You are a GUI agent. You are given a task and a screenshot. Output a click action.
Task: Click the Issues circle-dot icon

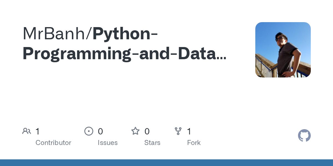(x=89, y=131)
